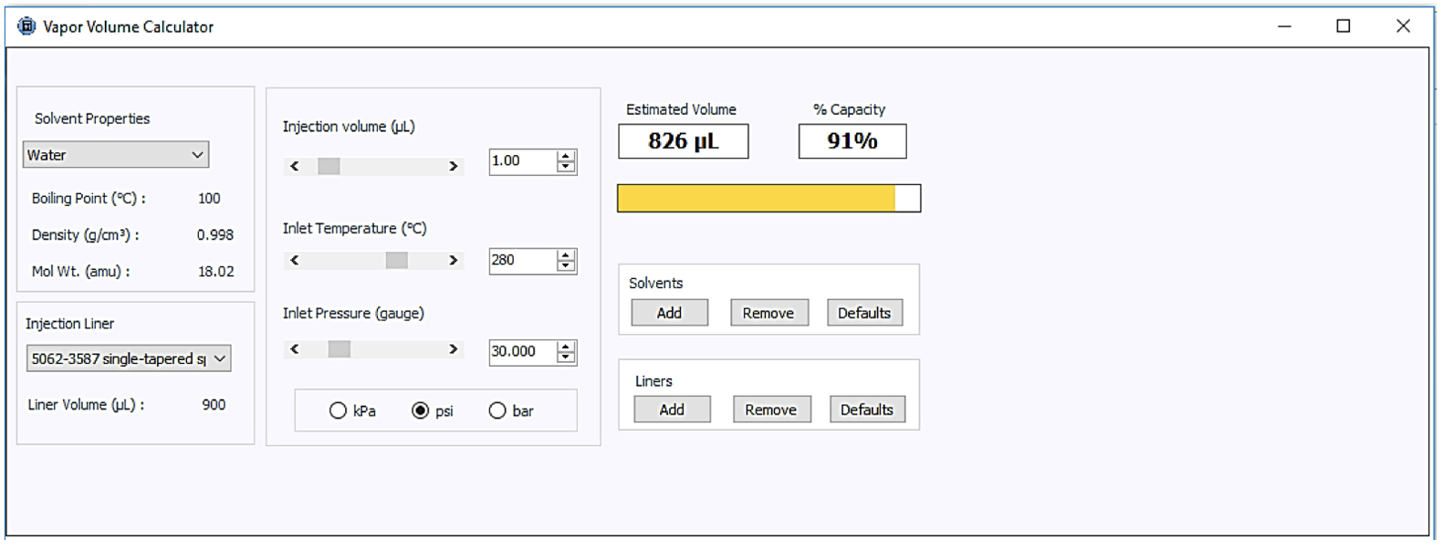
Task: Click left arrow of Inlet Pressure slider
Action: pyautogui.click(x=295, y=349)
